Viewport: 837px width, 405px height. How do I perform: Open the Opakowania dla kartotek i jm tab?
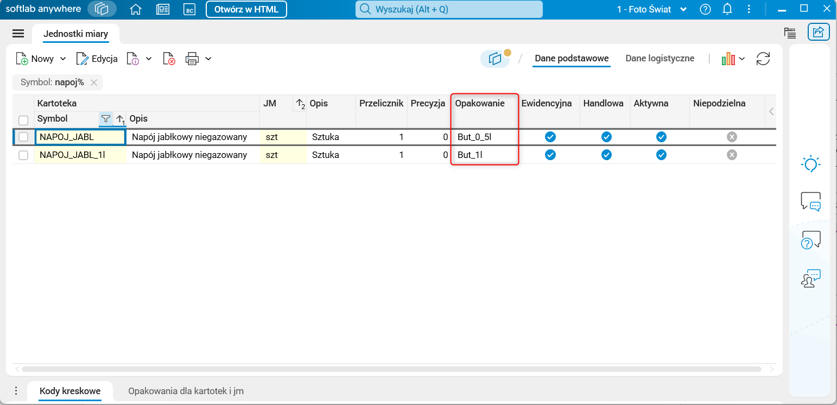point(186,391)
